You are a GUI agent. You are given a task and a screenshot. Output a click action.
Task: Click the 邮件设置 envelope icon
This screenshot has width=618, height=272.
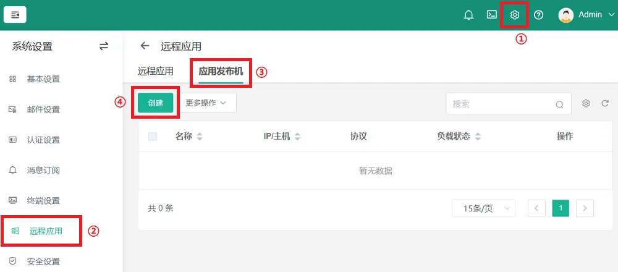tap(12, 109)
